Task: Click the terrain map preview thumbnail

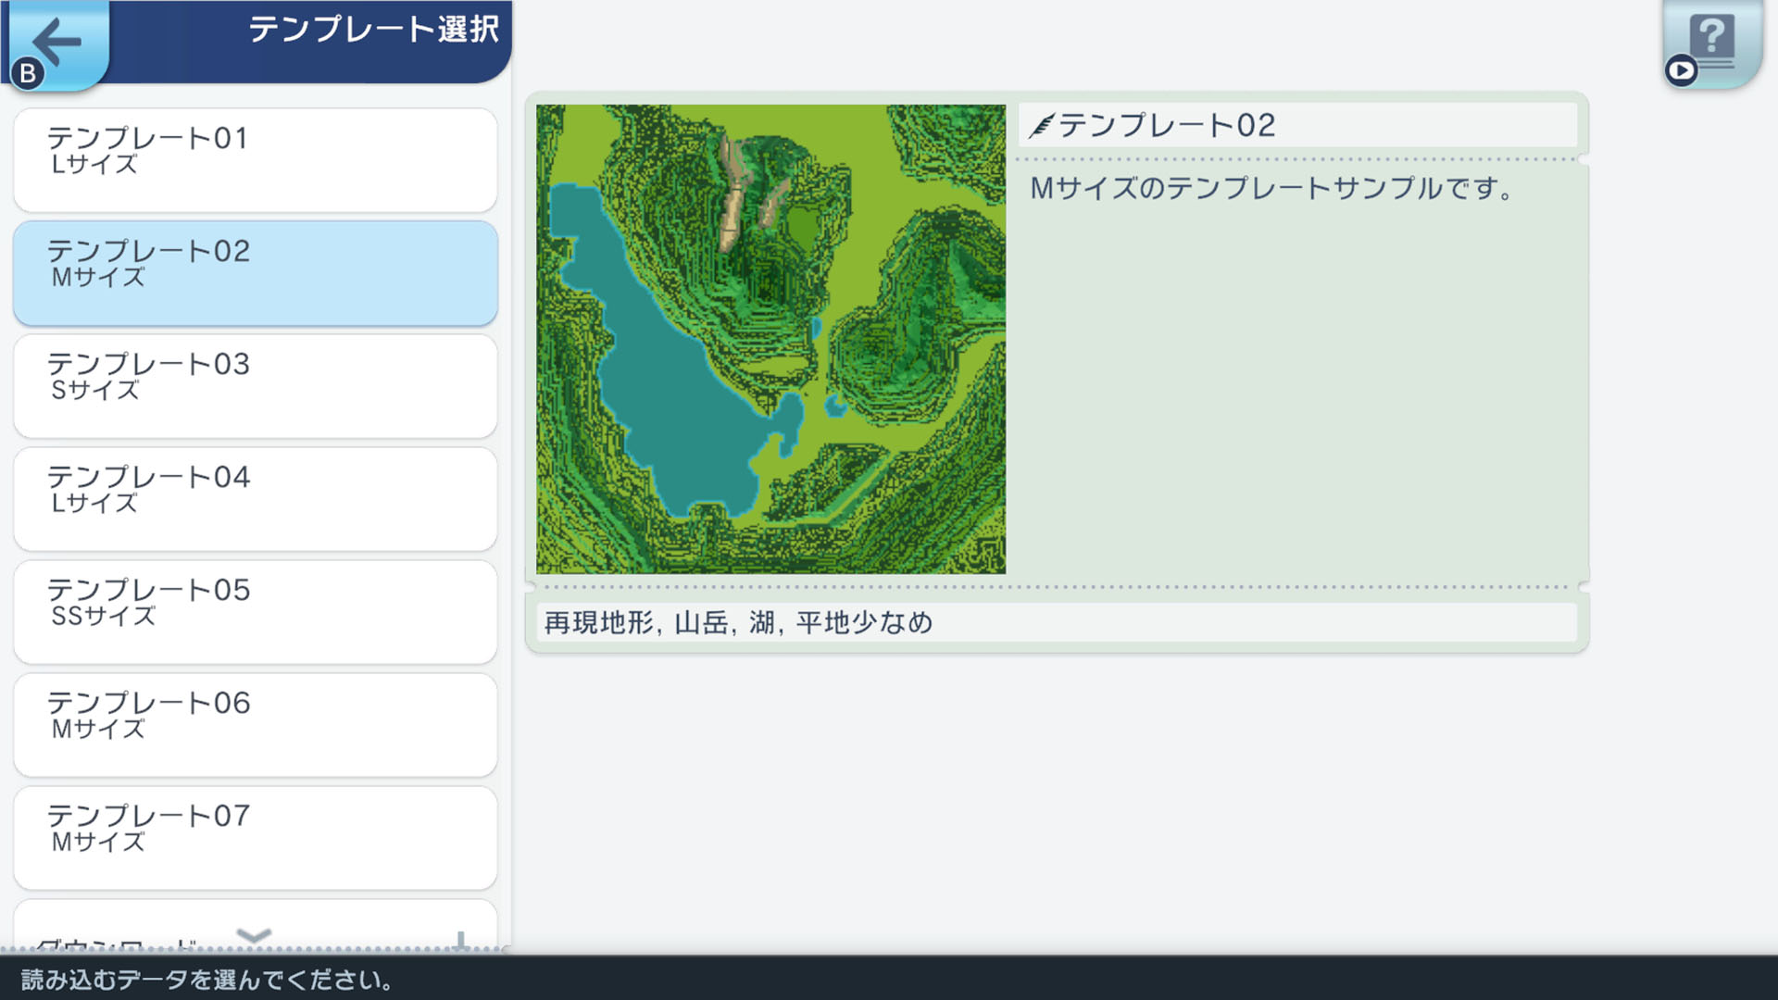Action: tap(770, 339)
